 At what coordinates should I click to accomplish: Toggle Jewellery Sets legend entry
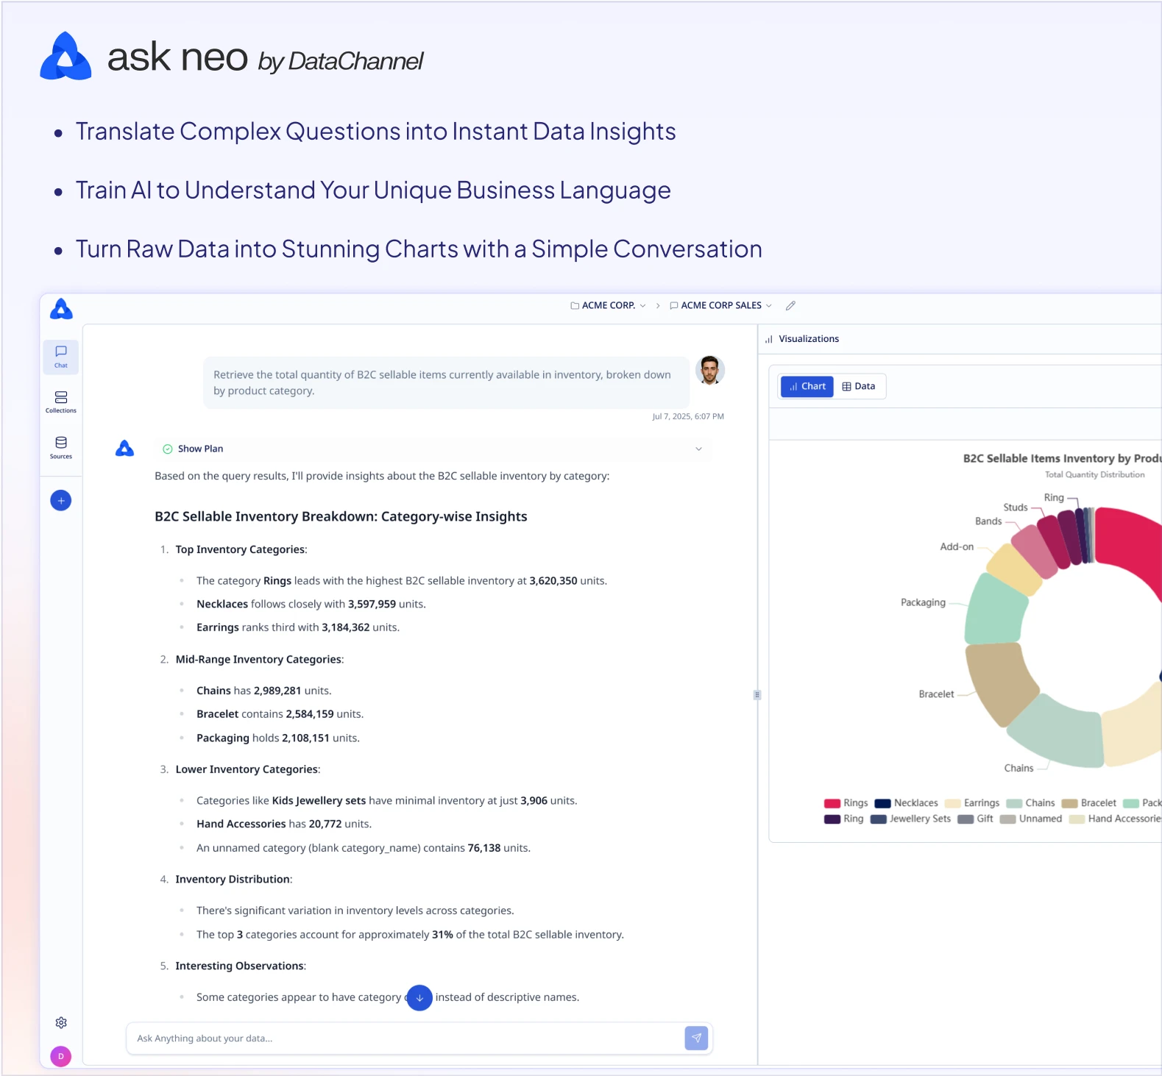911,819
